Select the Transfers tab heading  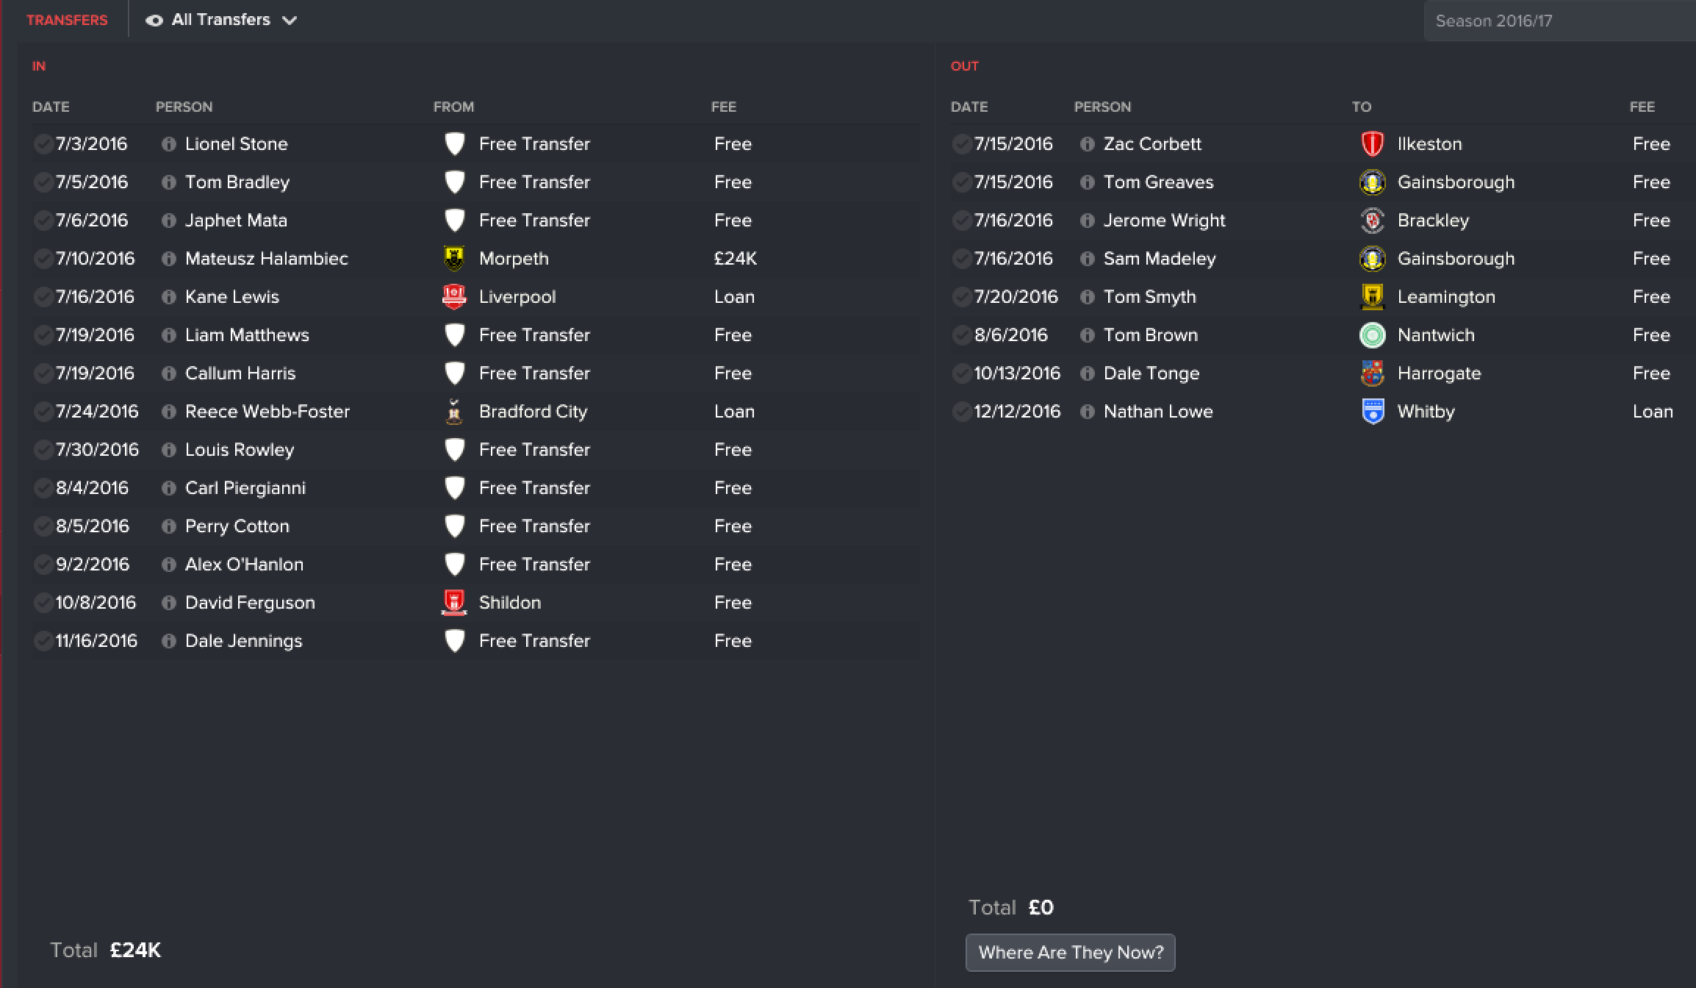point(67,20)
